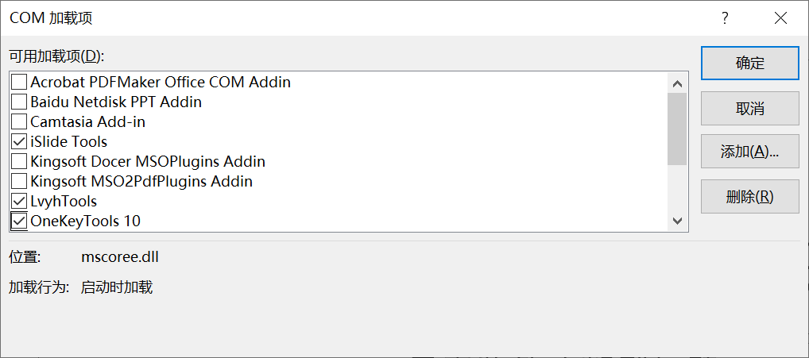
Task: Open the 添加(A)... add dialog
Action: pyautogui.click(x=749, y=152)
